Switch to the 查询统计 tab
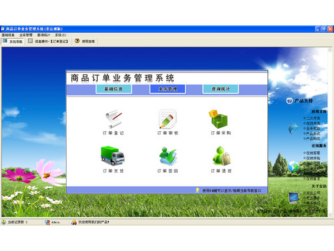The height and width of the screenshot is (251, 334). click(x=220, y=89)
